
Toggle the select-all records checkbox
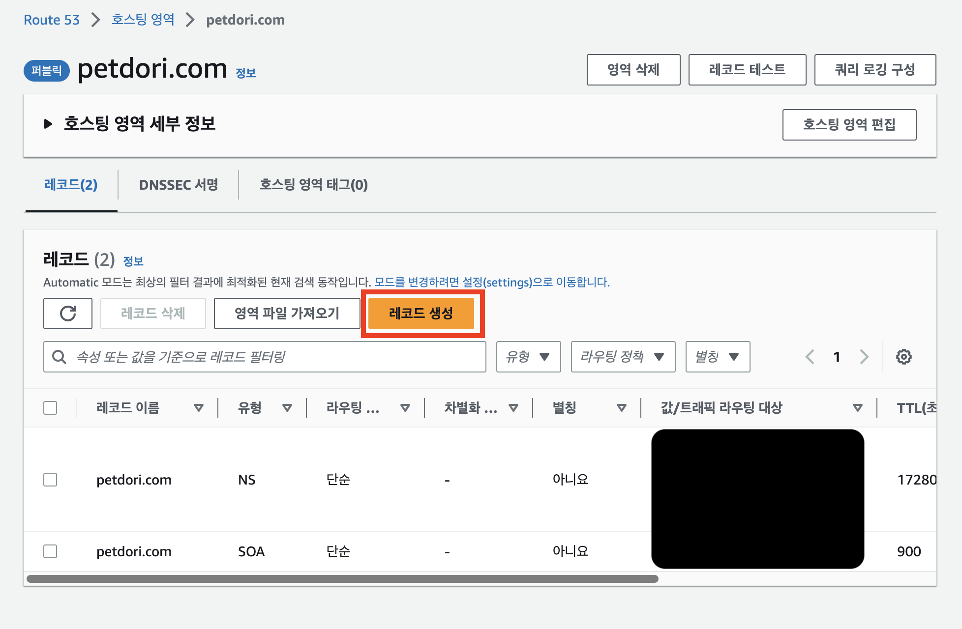tap(50, 408)
